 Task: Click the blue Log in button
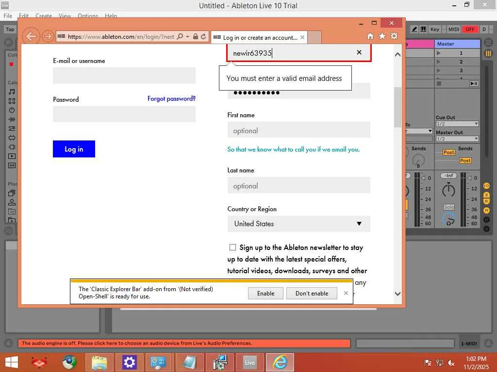(74, 149)
